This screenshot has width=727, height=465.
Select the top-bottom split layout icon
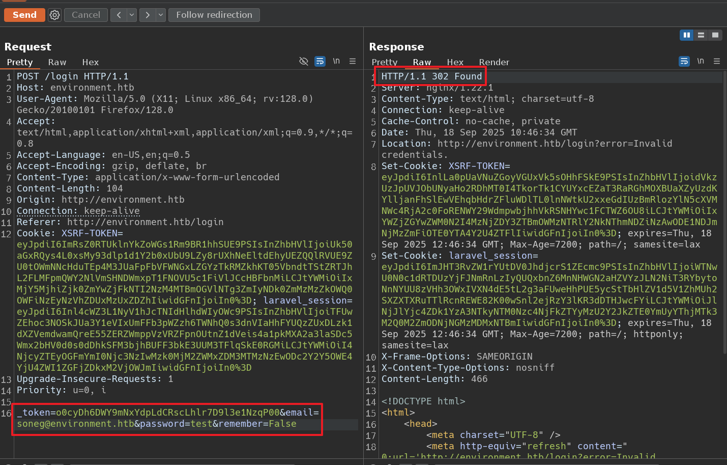click(x=701, y=35)
